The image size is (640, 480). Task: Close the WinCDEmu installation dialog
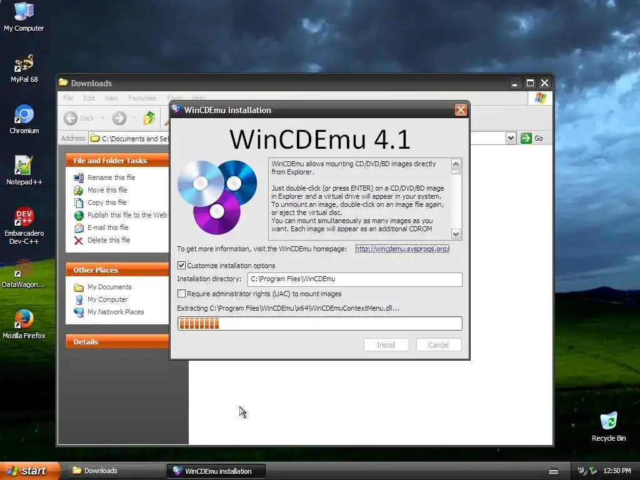pyautogui.click(x=461, y=110)
